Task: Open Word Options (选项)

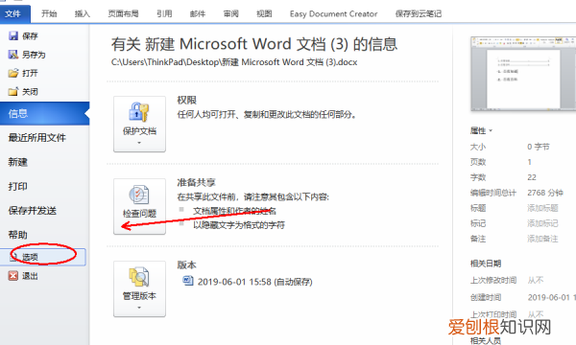Action: (43, 257)
